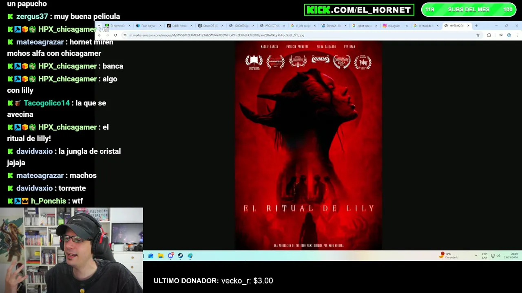Open the ESP LAA language selector
The height and width of the screenshot is (293, 522).
484,256
